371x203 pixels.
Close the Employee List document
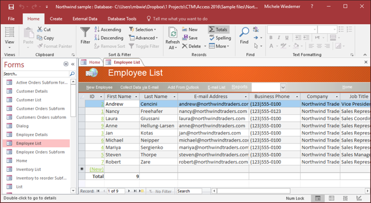coord(366,62)
